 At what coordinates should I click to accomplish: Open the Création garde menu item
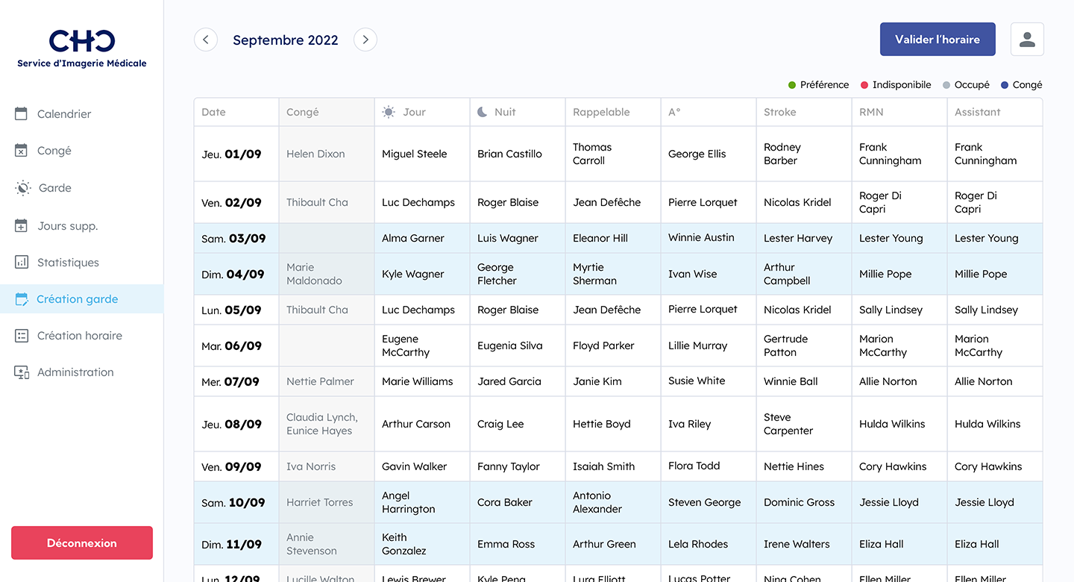point(78,299)
